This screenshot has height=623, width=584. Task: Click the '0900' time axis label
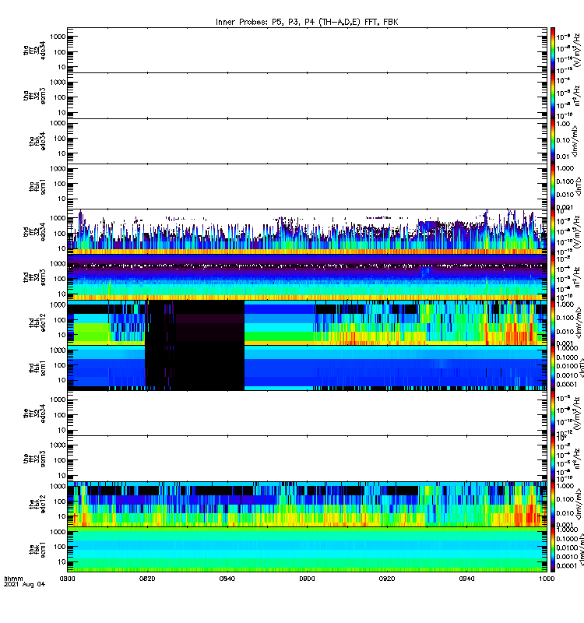point(307,579)
